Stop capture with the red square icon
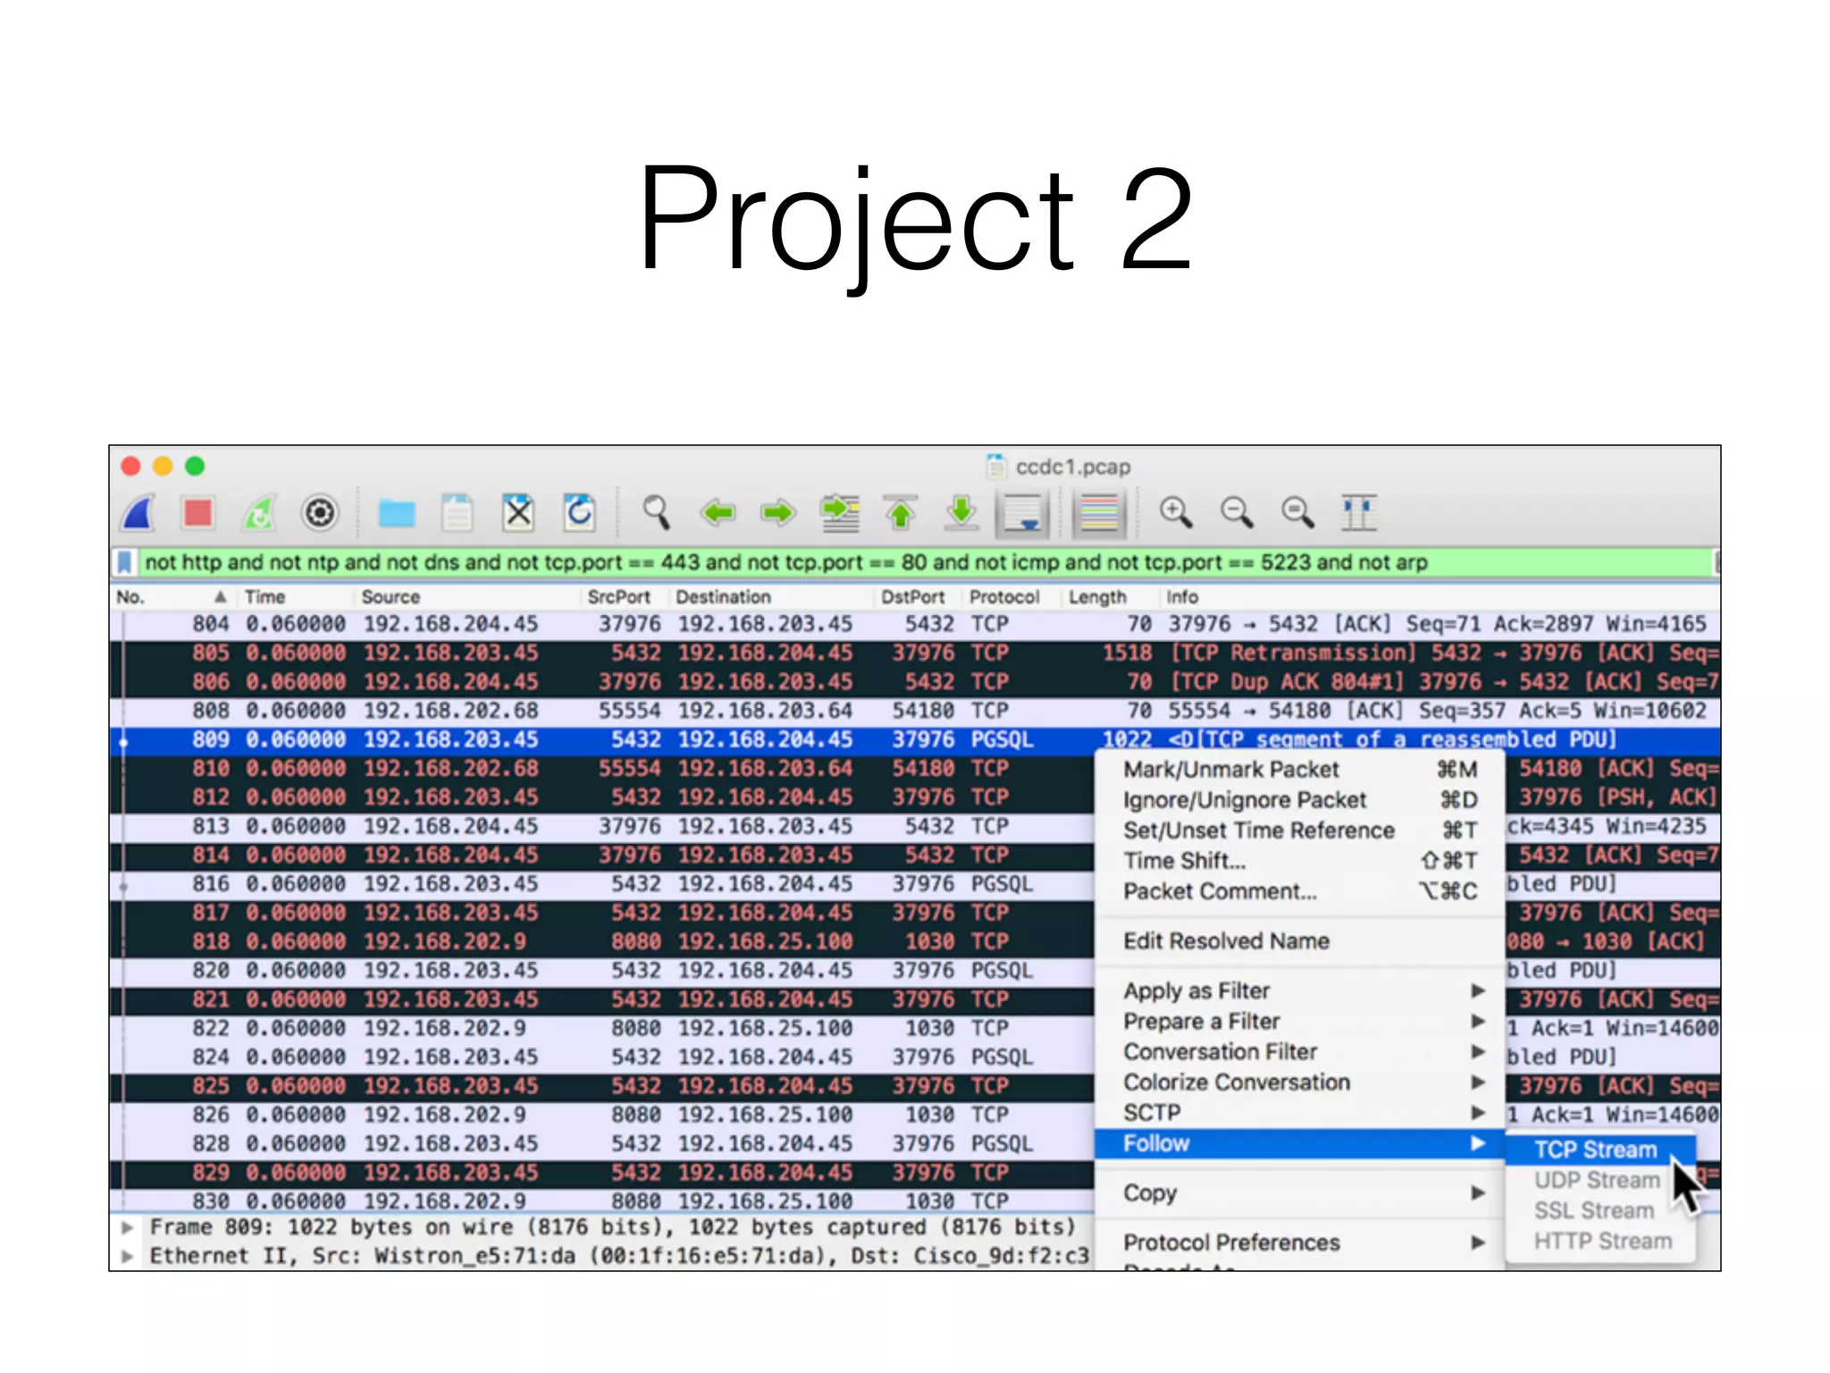The height and width of the screenshot is (1373, 1830). coord(197,513)
